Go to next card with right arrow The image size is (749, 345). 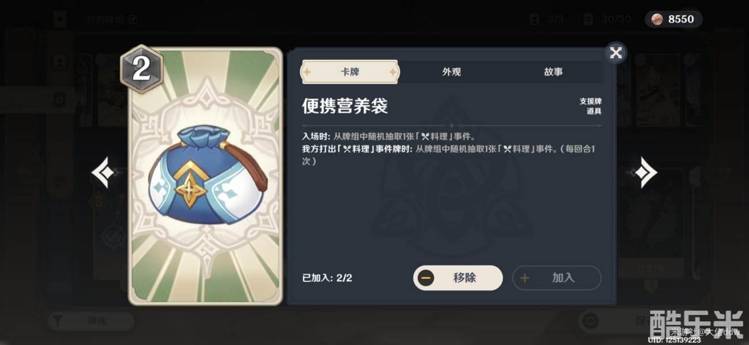point(645,172)
